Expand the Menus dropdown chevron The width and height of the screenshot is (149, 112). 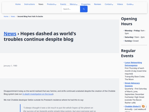pyautogui.click(x=77, y=4)
